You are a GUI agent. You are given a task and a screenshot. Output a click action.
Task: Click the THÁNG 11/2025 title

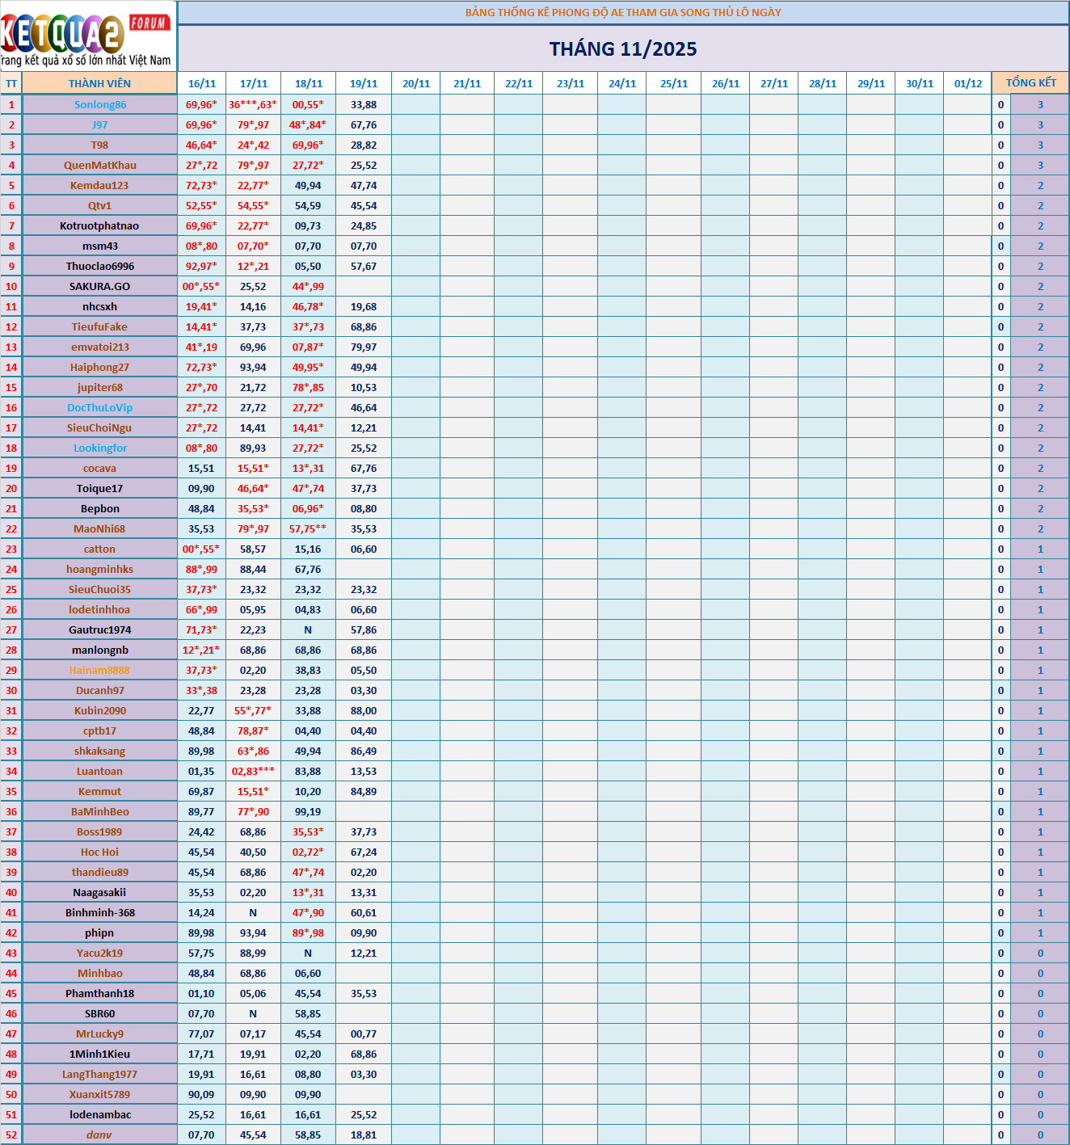pos(622,49)
